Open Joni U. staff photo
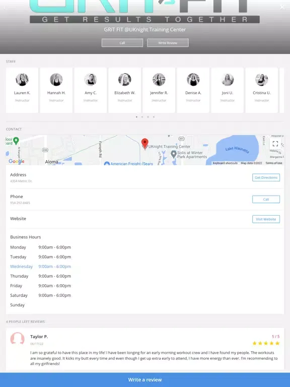 [x=228, y=80]
